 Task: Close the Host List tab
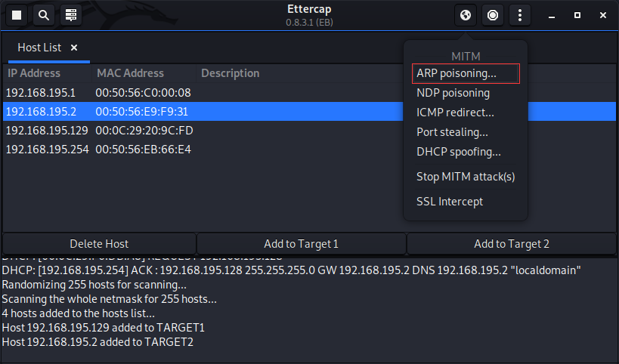point(74,48)
